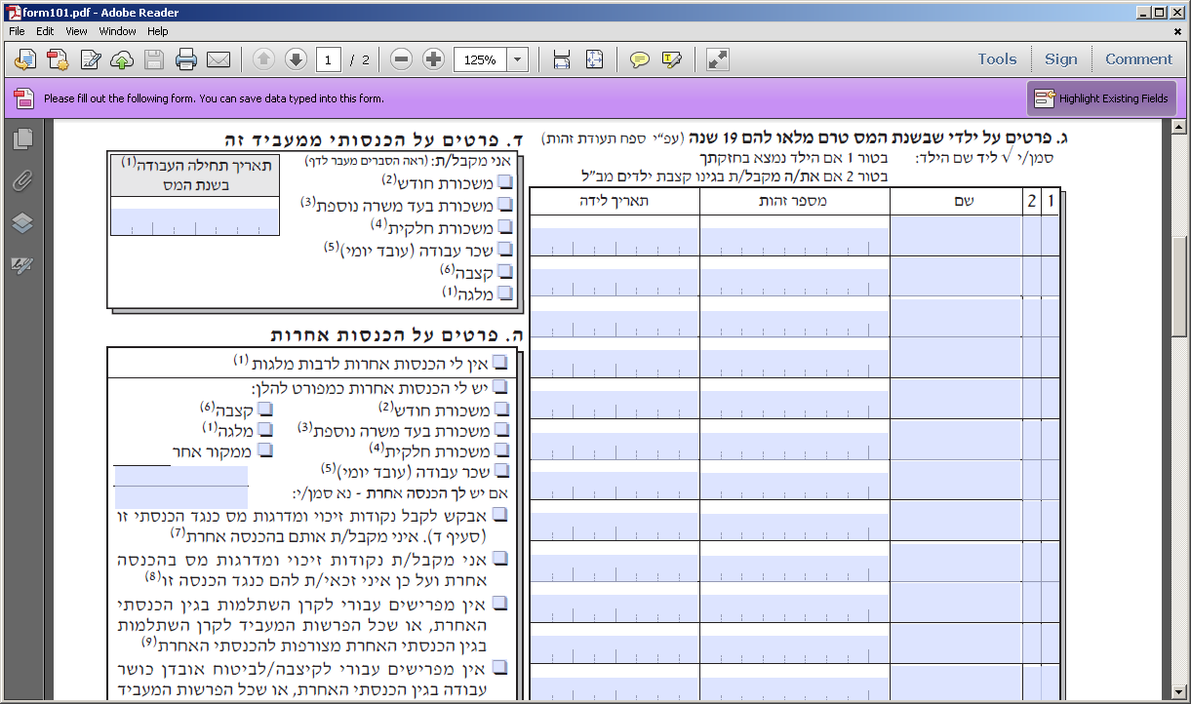This screenshot has width=1191, height=704.
Task: Switch to read mode with arrows icon
Action: point(718,59)
